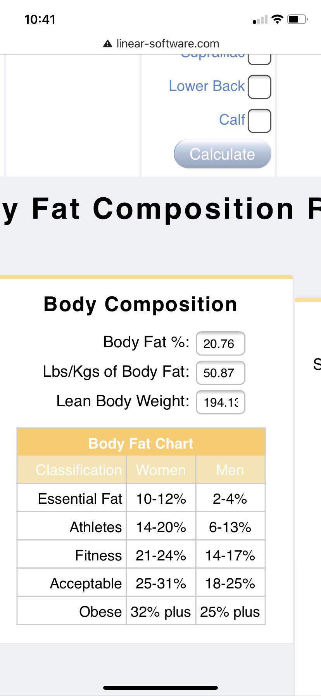Tap the home indicator bar
Viewport: 321px width, 696px height.
tap(160, 687)
